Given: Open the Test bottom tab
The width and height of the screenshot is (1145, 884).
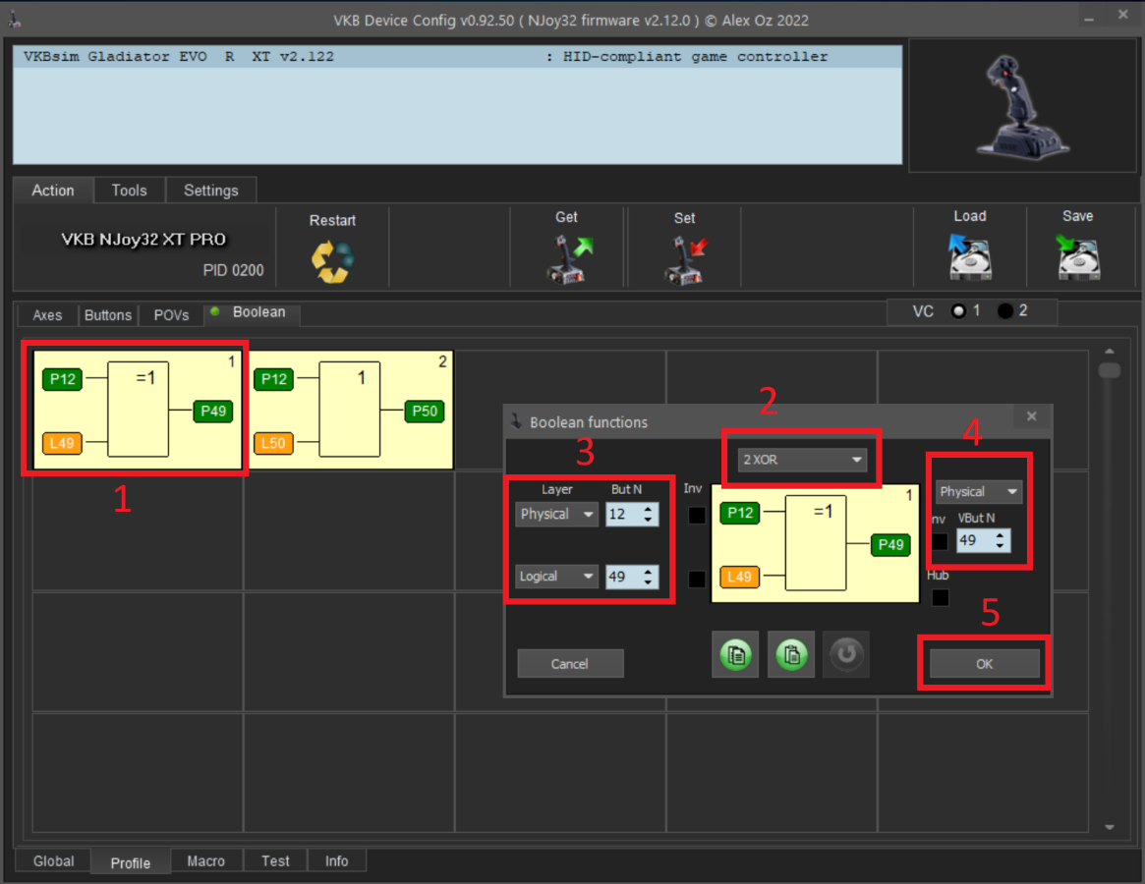Looking at the screenshot, I should tap(275, 861).
